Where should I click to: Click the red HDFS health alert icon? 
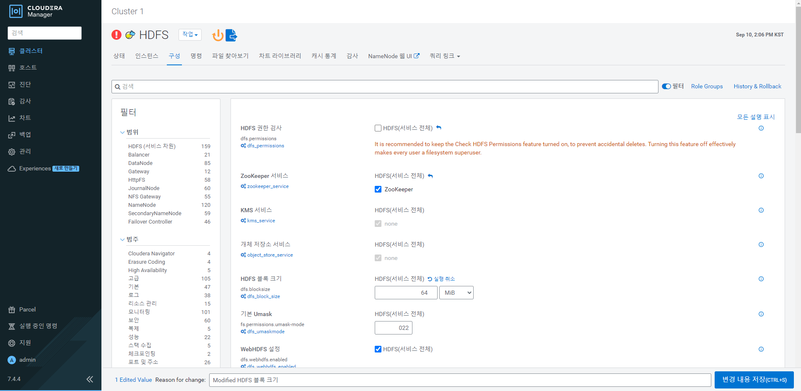click(x=117, y=35)
